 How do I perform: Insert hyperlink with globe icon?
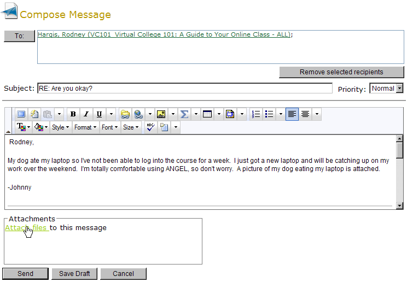click(138, 114)
